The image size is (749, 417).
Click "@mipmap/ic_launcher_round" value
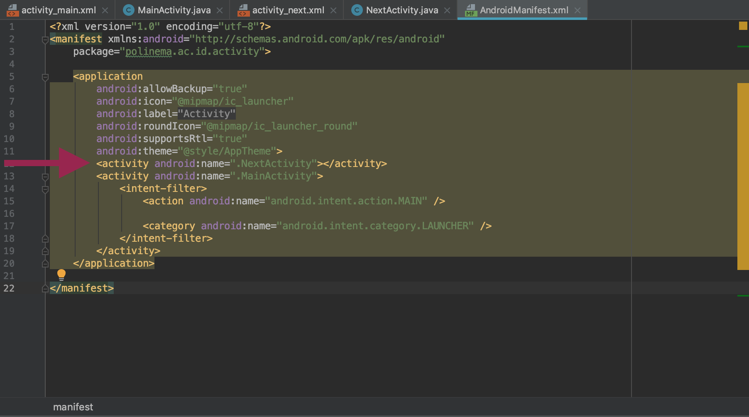[279, 126]
